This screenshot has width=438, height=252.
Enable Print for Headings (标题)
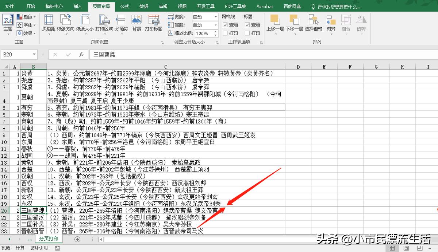pyautogui.click(x=247, y=33)
